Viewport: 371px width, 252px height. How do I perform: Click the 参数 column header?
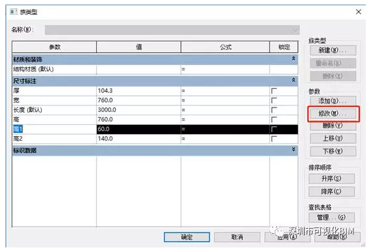tap(55, 47)
